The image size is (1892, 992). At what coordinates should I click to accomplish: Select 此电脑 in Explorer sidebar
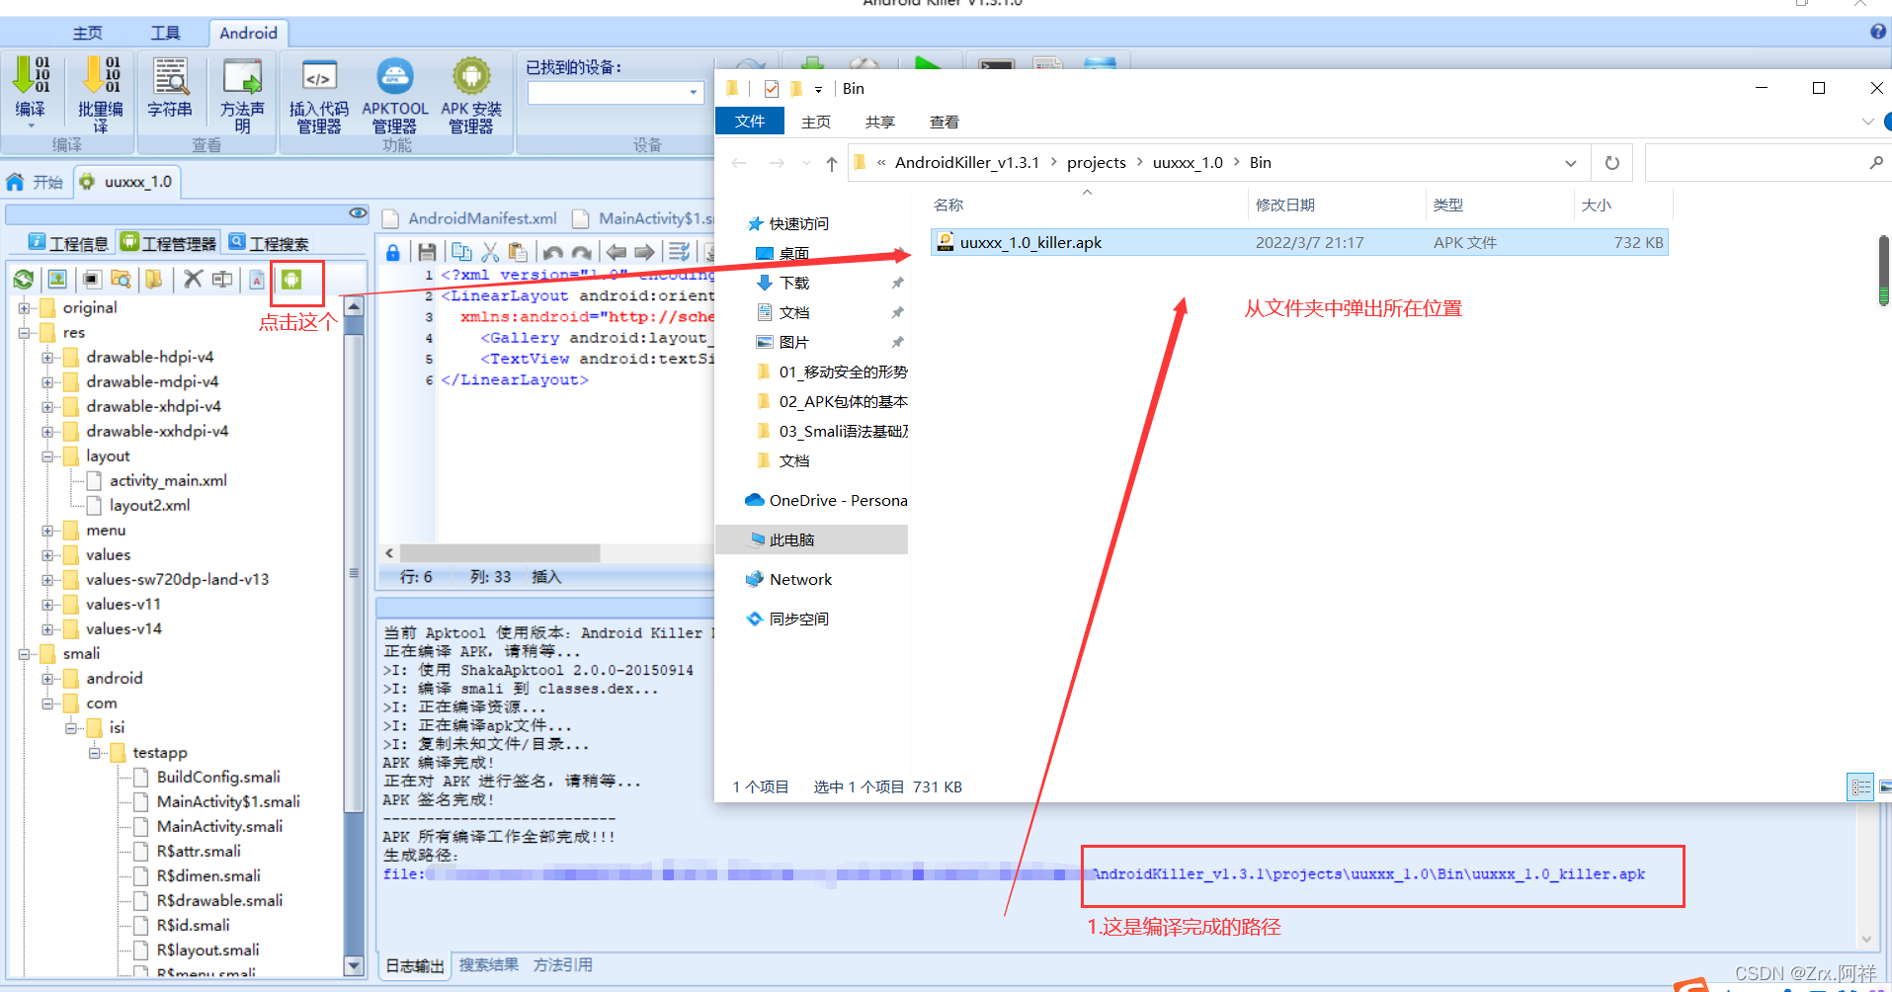point(811,540)
